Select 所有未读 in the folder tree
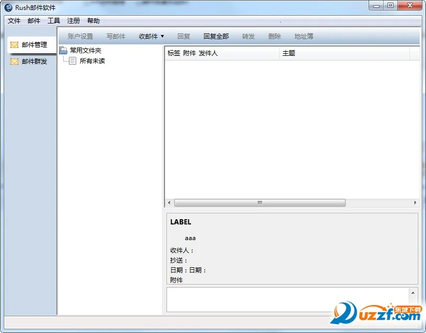 (92, 61)
